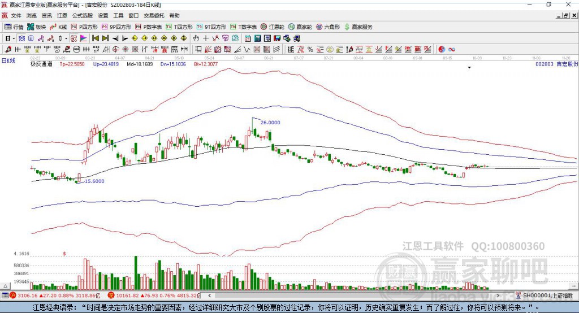579x313 pixels.
Task: Jump to first bar icon
Action: [x=95, y=38]
